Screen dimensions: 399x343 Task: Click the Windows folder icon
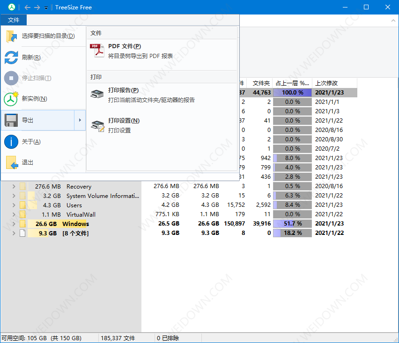click(22, 224)
